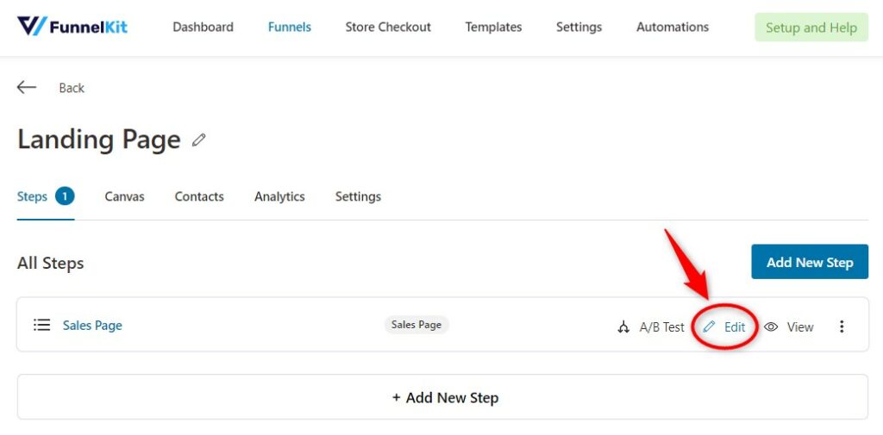Screen dimensions: 883x435
Task: Switch to the Contacts tab
Action: 199,196
